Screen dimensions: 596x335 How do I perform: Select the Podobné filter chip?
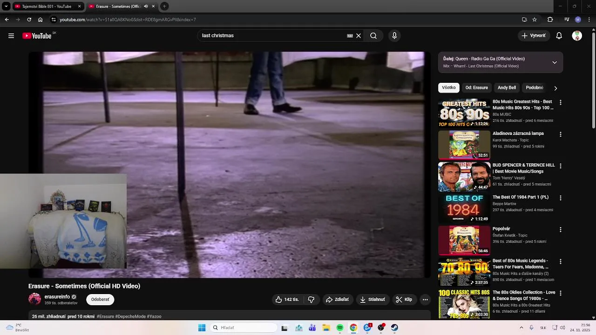pos(535,87)
